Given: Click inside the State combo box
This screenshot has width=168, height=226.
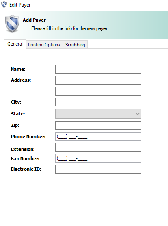Looking at the screenshot, I should pyautogui.click(x=98, y=114).
